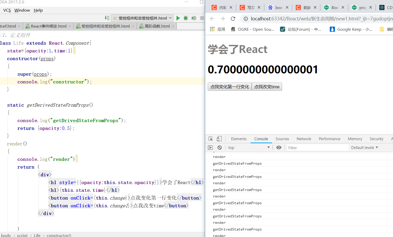393x237 pixels.
Task: Click the constructor() breadcrumb at the bottom
Action: [x=59, y=235]
